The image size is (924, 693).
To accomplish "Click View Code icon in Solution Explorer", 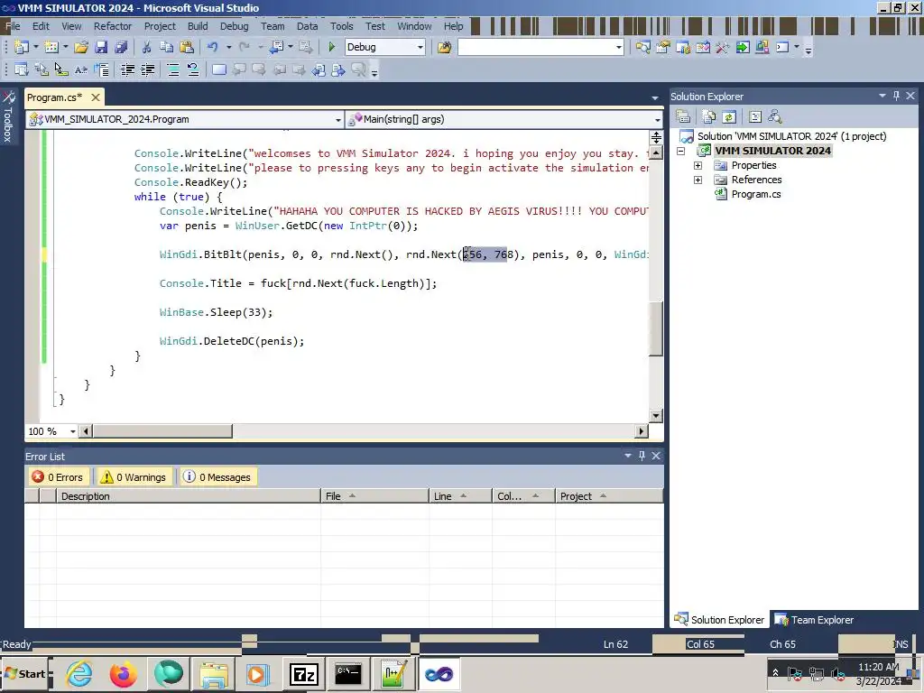I will (x=755, y=116).
